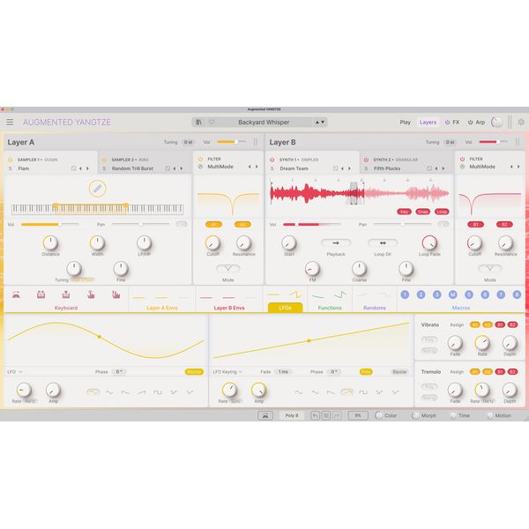Adjust the Layer B main Vol slider
The width and height of the screenshot is (529, 529).
point(493,142)
